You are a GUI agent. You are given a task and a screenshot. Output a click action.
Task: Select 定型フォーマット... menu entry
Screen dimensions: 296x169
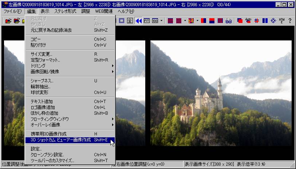70,60
